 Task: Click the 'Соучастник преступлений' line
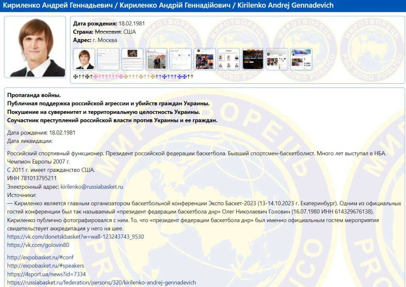(x=112, y=121)
